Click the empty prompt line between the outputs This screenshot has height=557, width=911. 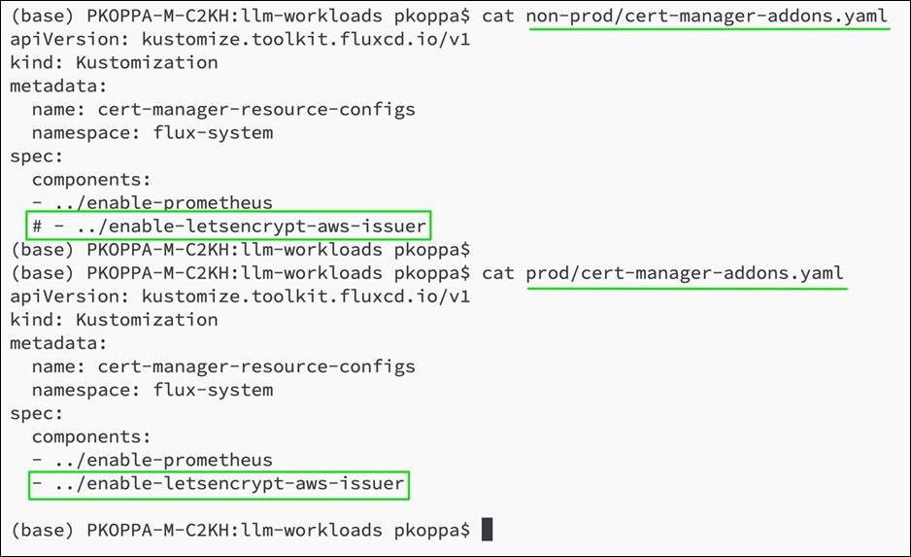(x=240, y=250)
